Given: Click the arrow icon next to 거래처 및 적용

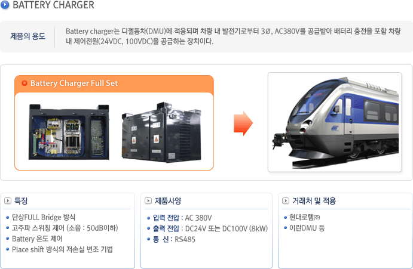Looking at the screenshot, I should click(x=286, y=201).
